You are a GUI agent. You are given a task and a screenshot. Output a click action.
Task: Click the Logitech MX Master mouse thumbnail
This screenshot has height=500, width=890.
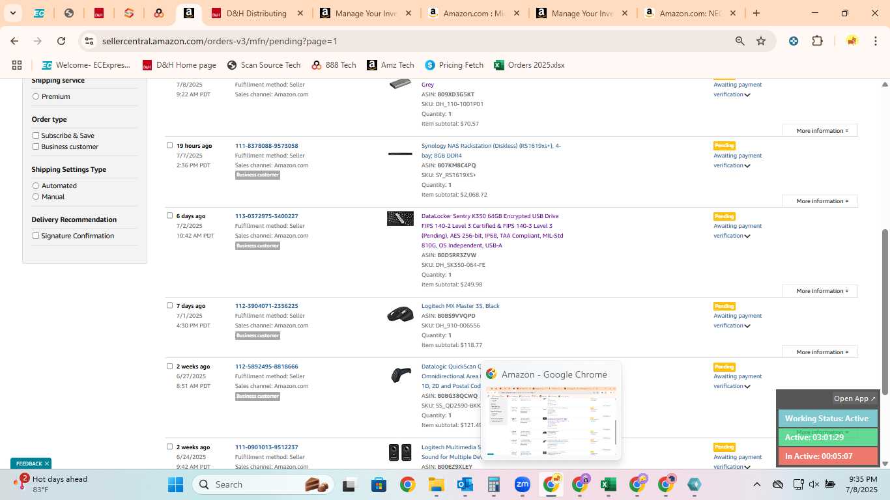tap(400, 314)
